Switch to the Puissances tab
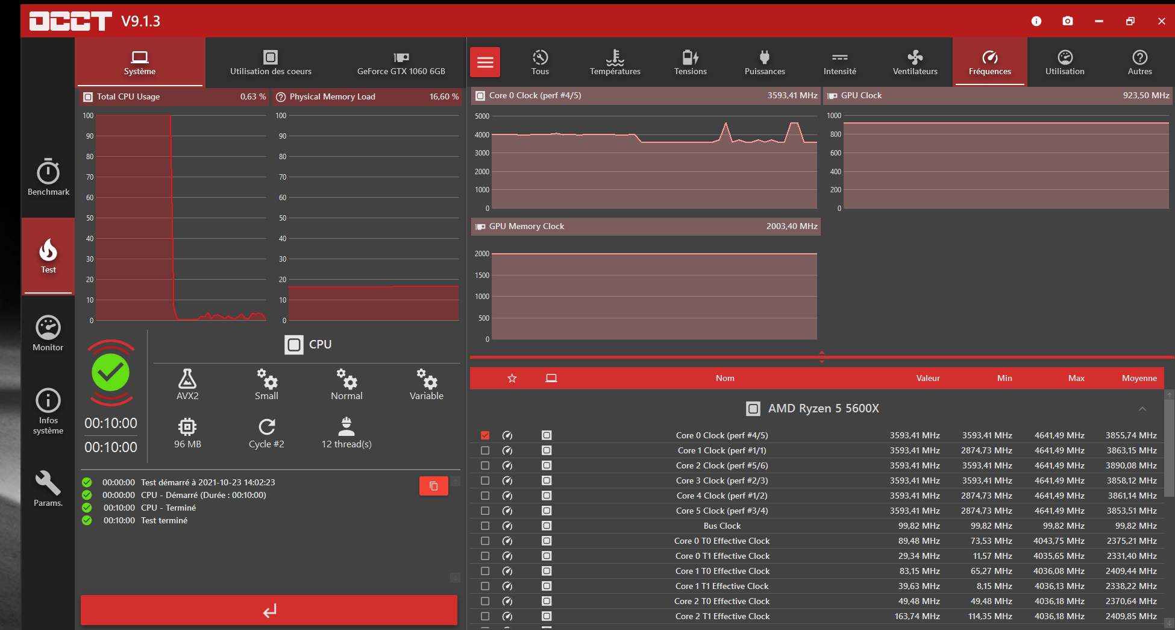The width and height of the screenshot is (1175, 630). (765, 62)
